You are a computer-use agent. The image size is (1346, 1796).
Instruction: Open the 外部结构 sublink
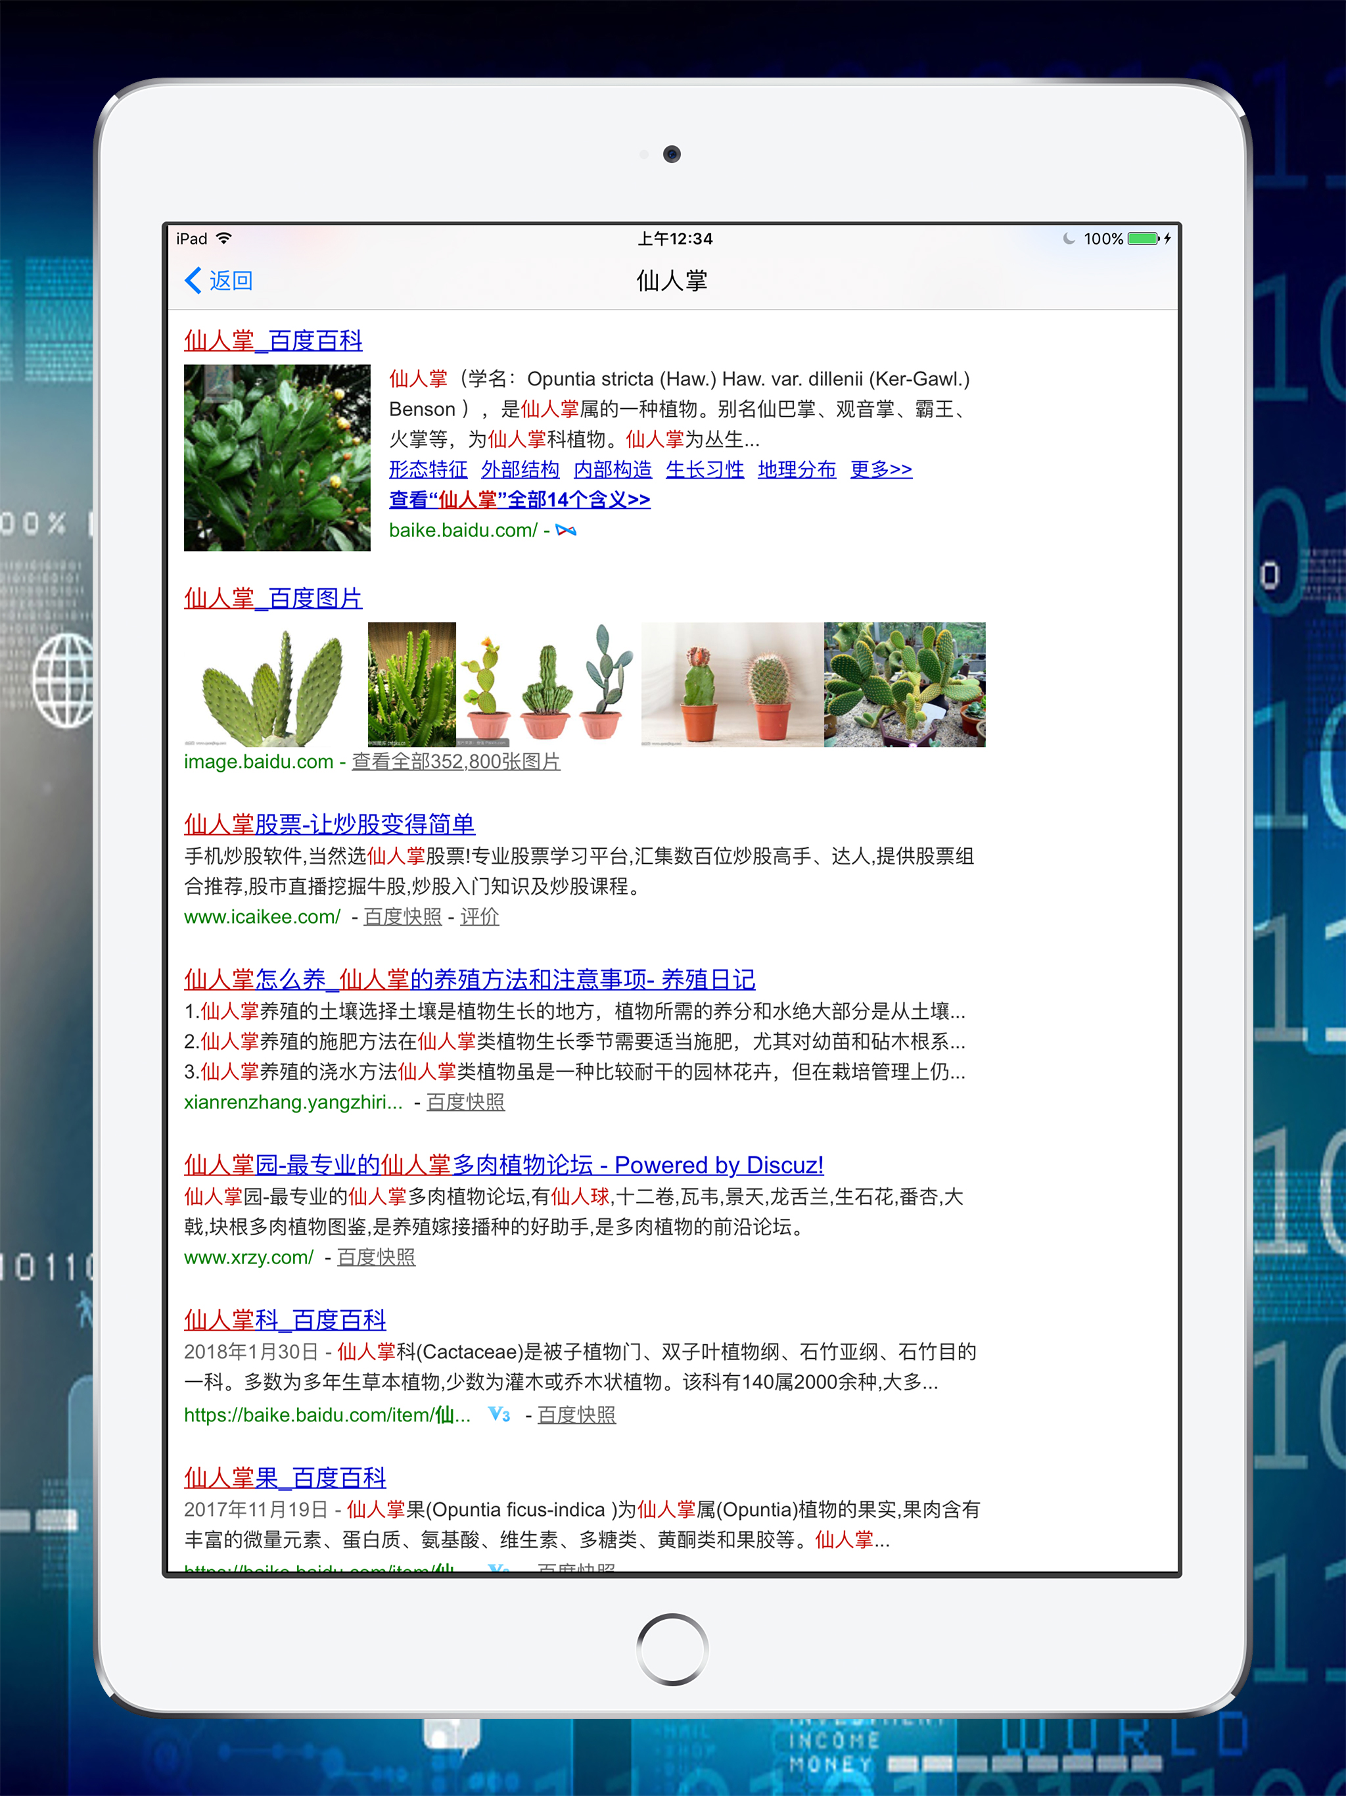point(521,469)
